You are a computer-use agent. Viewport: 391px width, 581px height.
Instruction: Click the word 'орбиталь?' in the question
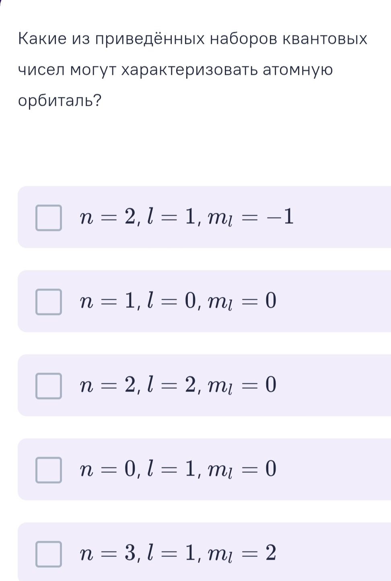60,101
